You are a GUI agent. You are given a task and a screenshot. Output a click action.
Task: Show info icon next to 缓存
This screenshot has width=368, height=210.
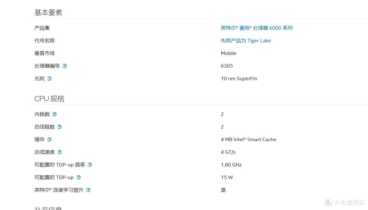(49, 140)
